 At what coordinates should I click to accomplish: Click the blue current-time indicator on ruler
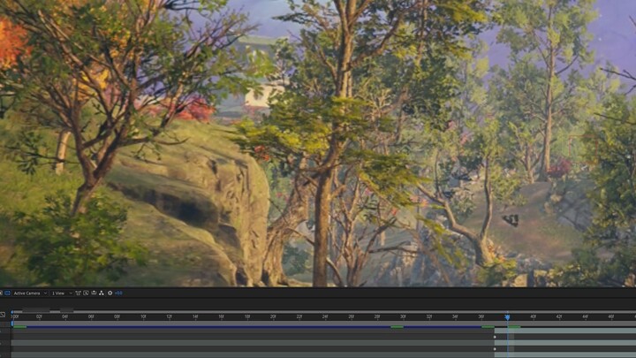point(507,317)
